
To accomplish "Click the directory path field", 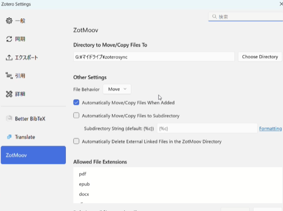I will click(154, 57).
